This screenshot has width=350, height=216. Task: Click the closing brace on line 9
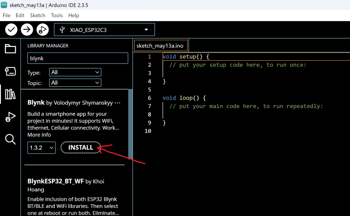click(164, 122)
